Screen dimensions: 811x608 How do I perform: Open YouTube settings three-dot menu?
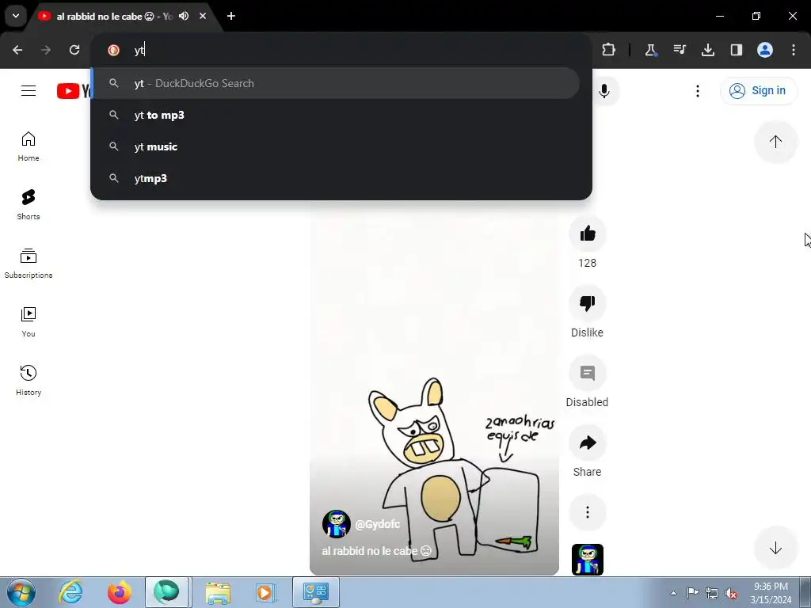[x=697, y=90]
